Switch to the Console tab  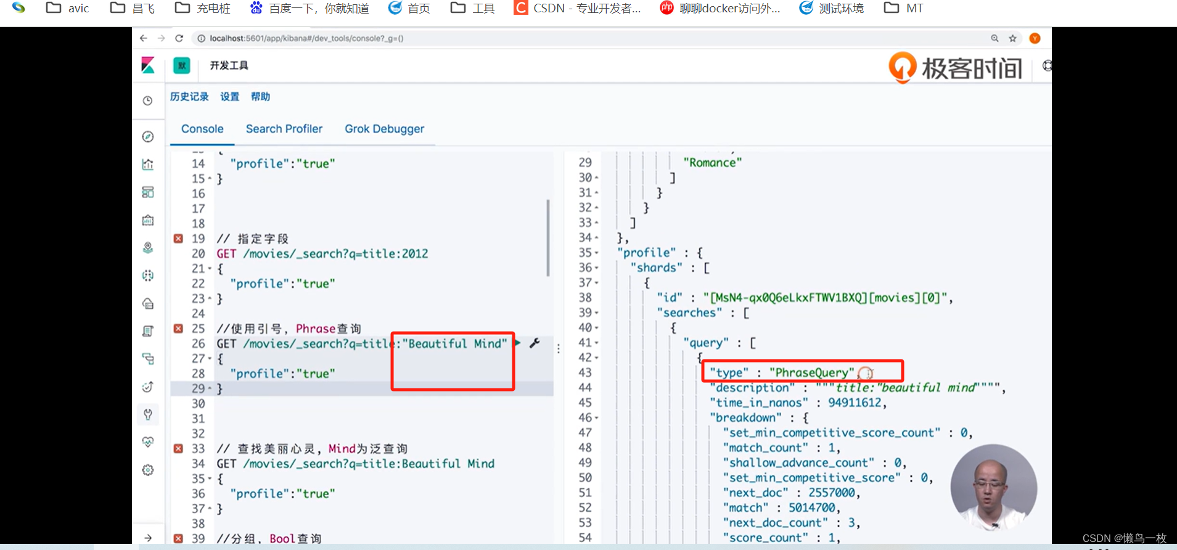coord(202,129)
